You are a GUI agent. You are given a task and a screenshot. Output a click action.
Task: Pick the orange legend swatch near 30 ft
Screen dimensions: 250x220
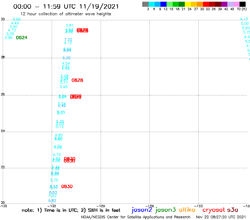click(200, 4)
